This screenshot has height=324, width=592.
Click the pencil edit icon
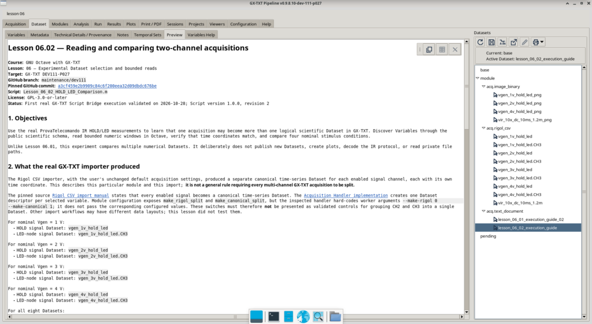[524, 42]
